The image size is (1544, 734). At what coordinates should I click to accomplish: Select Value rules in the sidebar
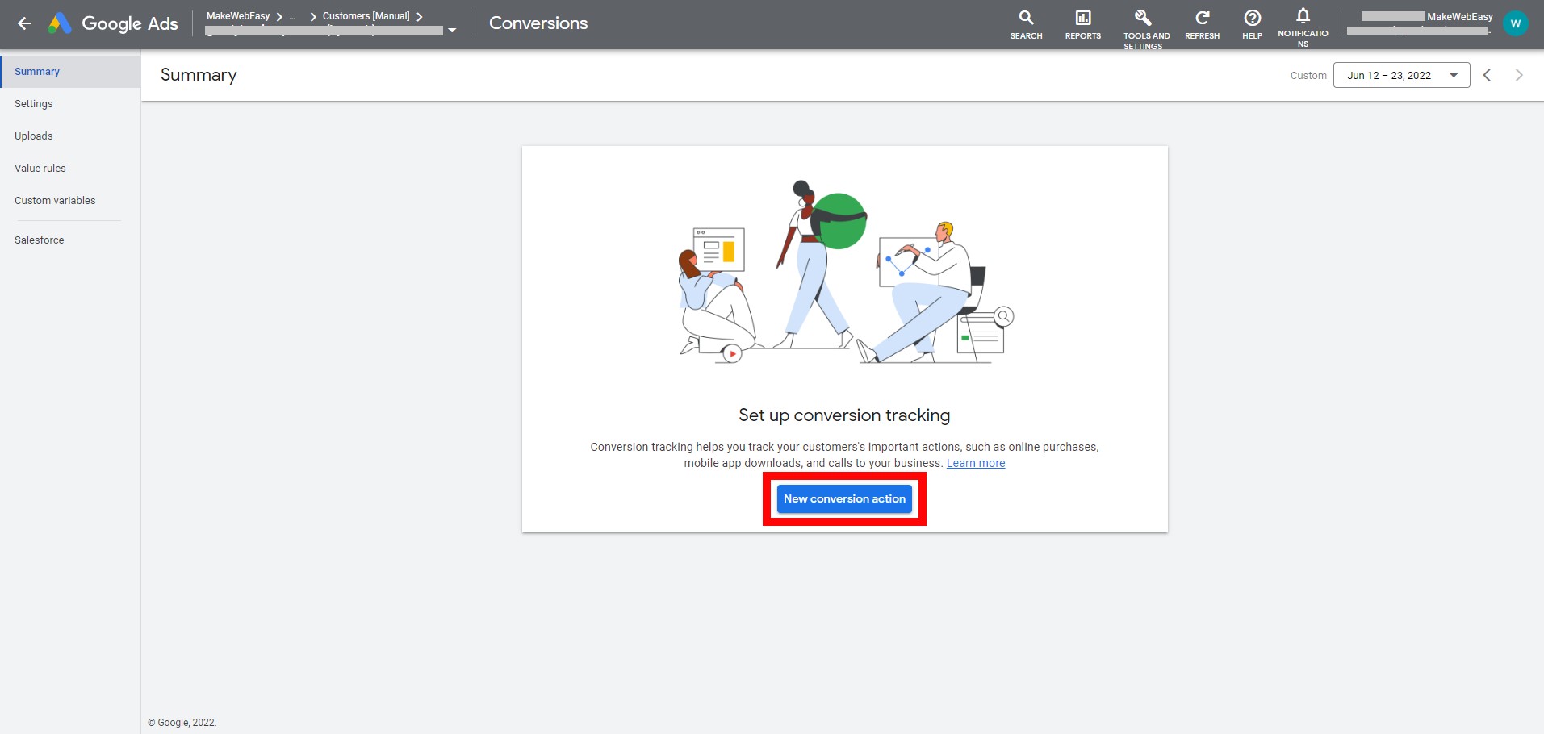coord(40,168)
